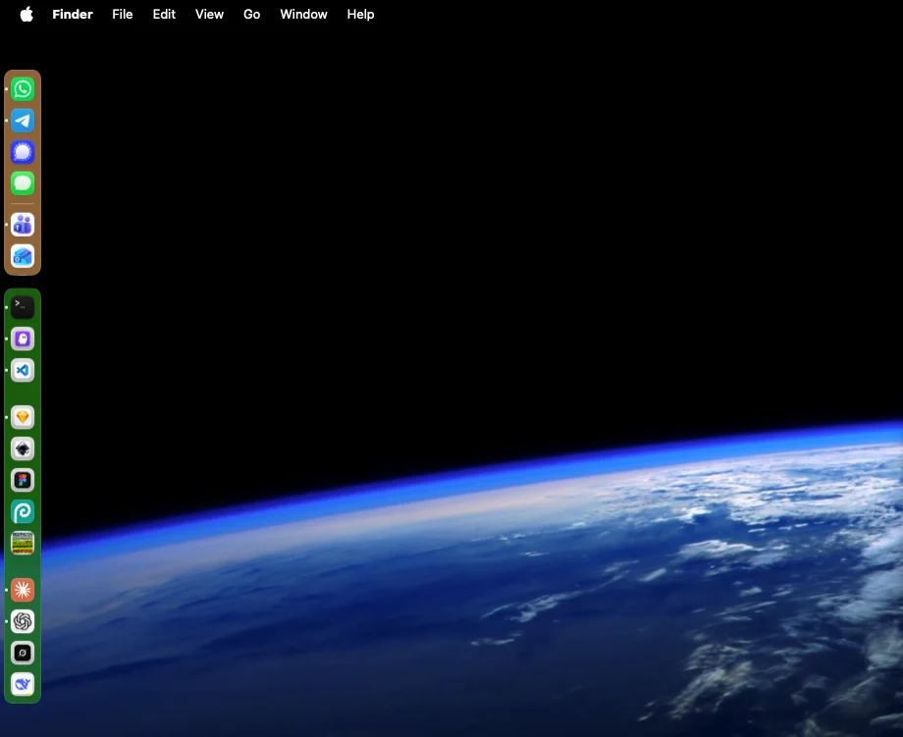Image resolution: width=903 pixels, height=737 pixels.
Task: Open the Window menu
Action: [303, 15]
